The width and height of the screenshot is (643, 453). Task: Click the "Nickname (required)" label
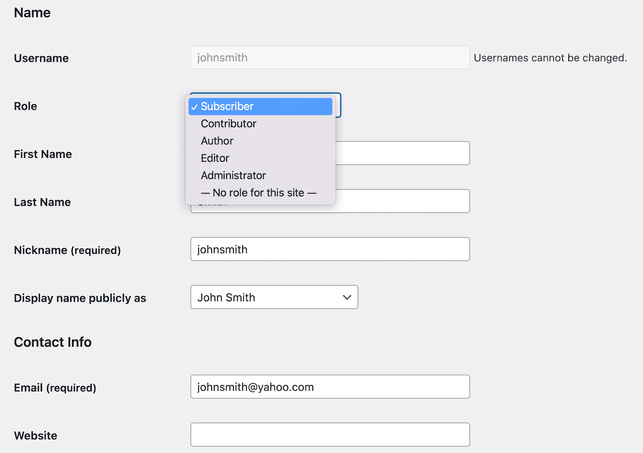pyautogui.click(x=67, y=250)
